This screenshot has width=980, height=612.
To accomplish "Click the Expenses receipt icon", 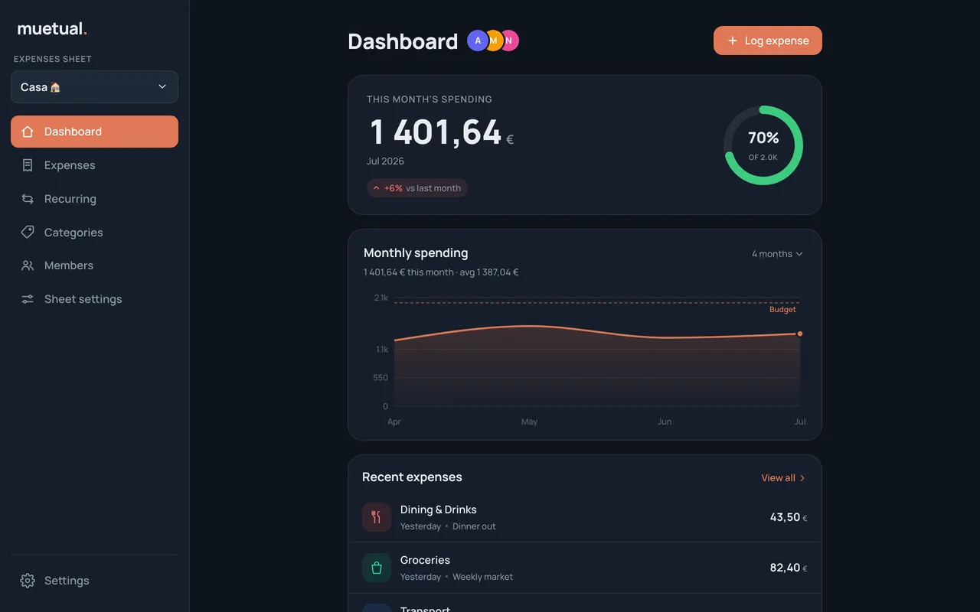I will (x=28, y=165).
